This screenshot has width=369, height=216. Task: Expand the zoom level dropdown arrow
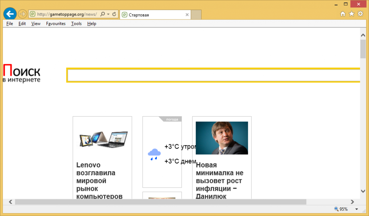coord(357,209)
